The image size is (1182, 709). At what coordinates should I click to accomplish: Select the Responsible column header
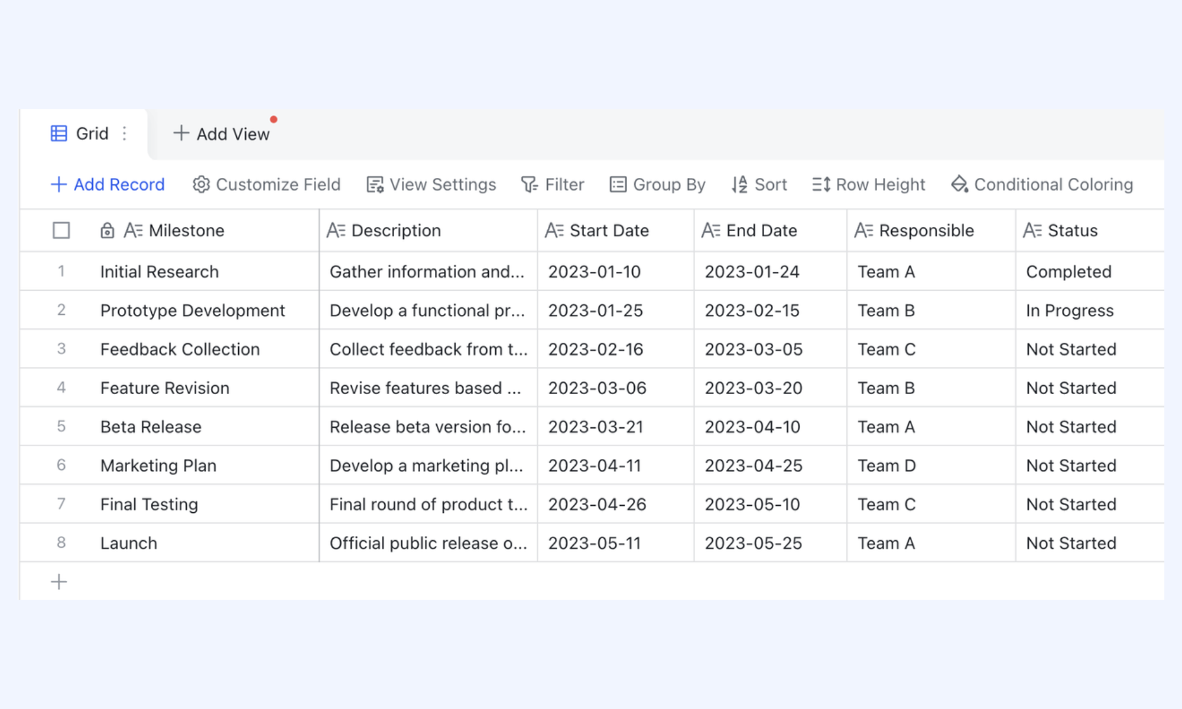(931, 230)
